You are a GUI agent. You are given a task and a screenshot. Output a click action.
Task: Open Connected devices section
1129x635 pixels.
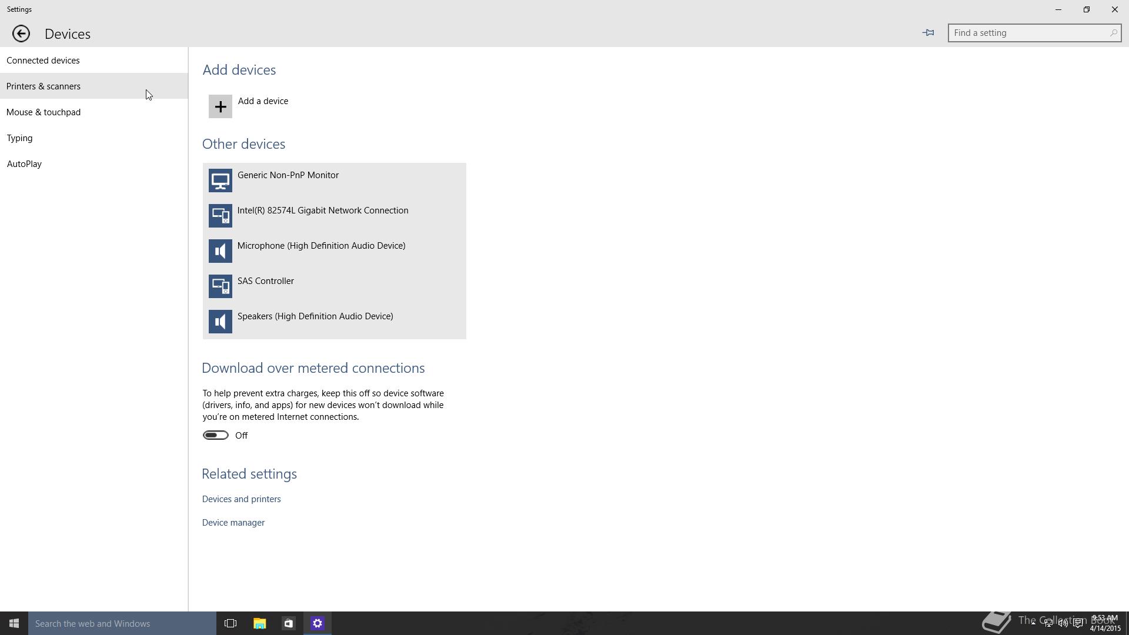pyautogui.click(x=94, y=61)
